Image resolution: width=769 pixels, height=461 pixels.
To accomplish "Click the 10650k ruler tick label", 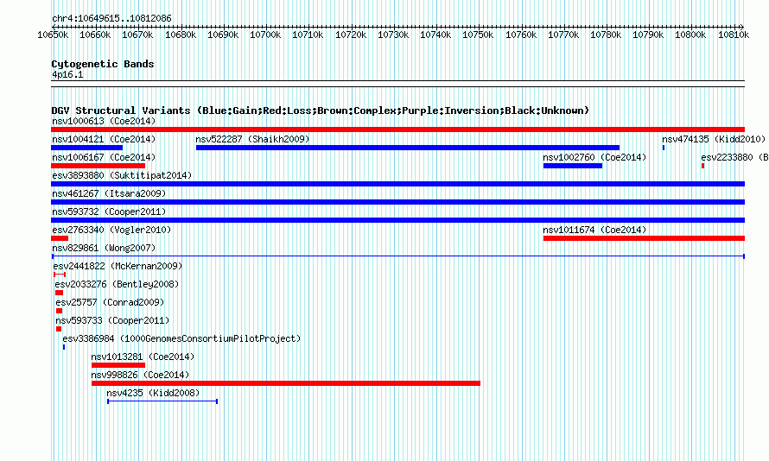I will pyautogui.click(x=53, y=35).
